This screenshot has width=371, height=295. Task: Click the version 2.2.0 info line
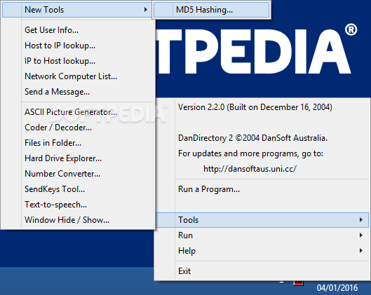255,107
